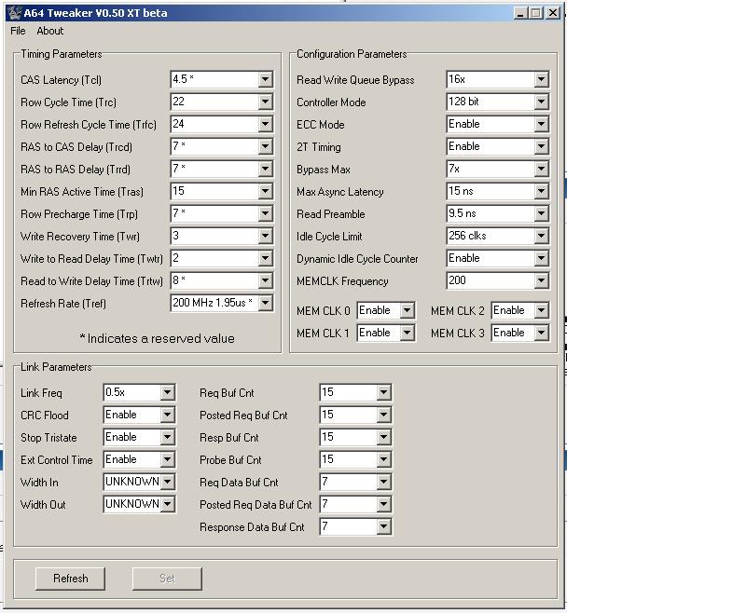Maximize the A64 Tweaker window
The height and width of the screenshot is (613, 746).
coord(536,13)
